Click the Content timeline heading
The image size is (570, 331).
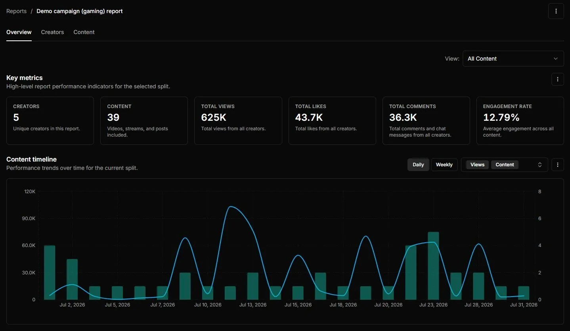coord(31,159)
